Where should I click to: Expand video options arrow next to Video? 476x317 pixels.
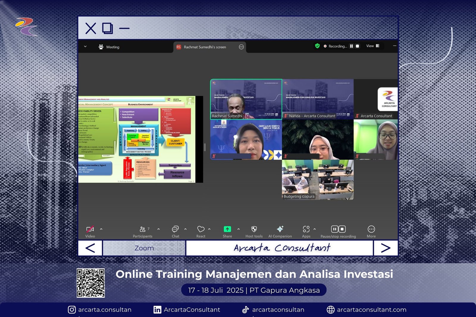[x=101, y=229]
